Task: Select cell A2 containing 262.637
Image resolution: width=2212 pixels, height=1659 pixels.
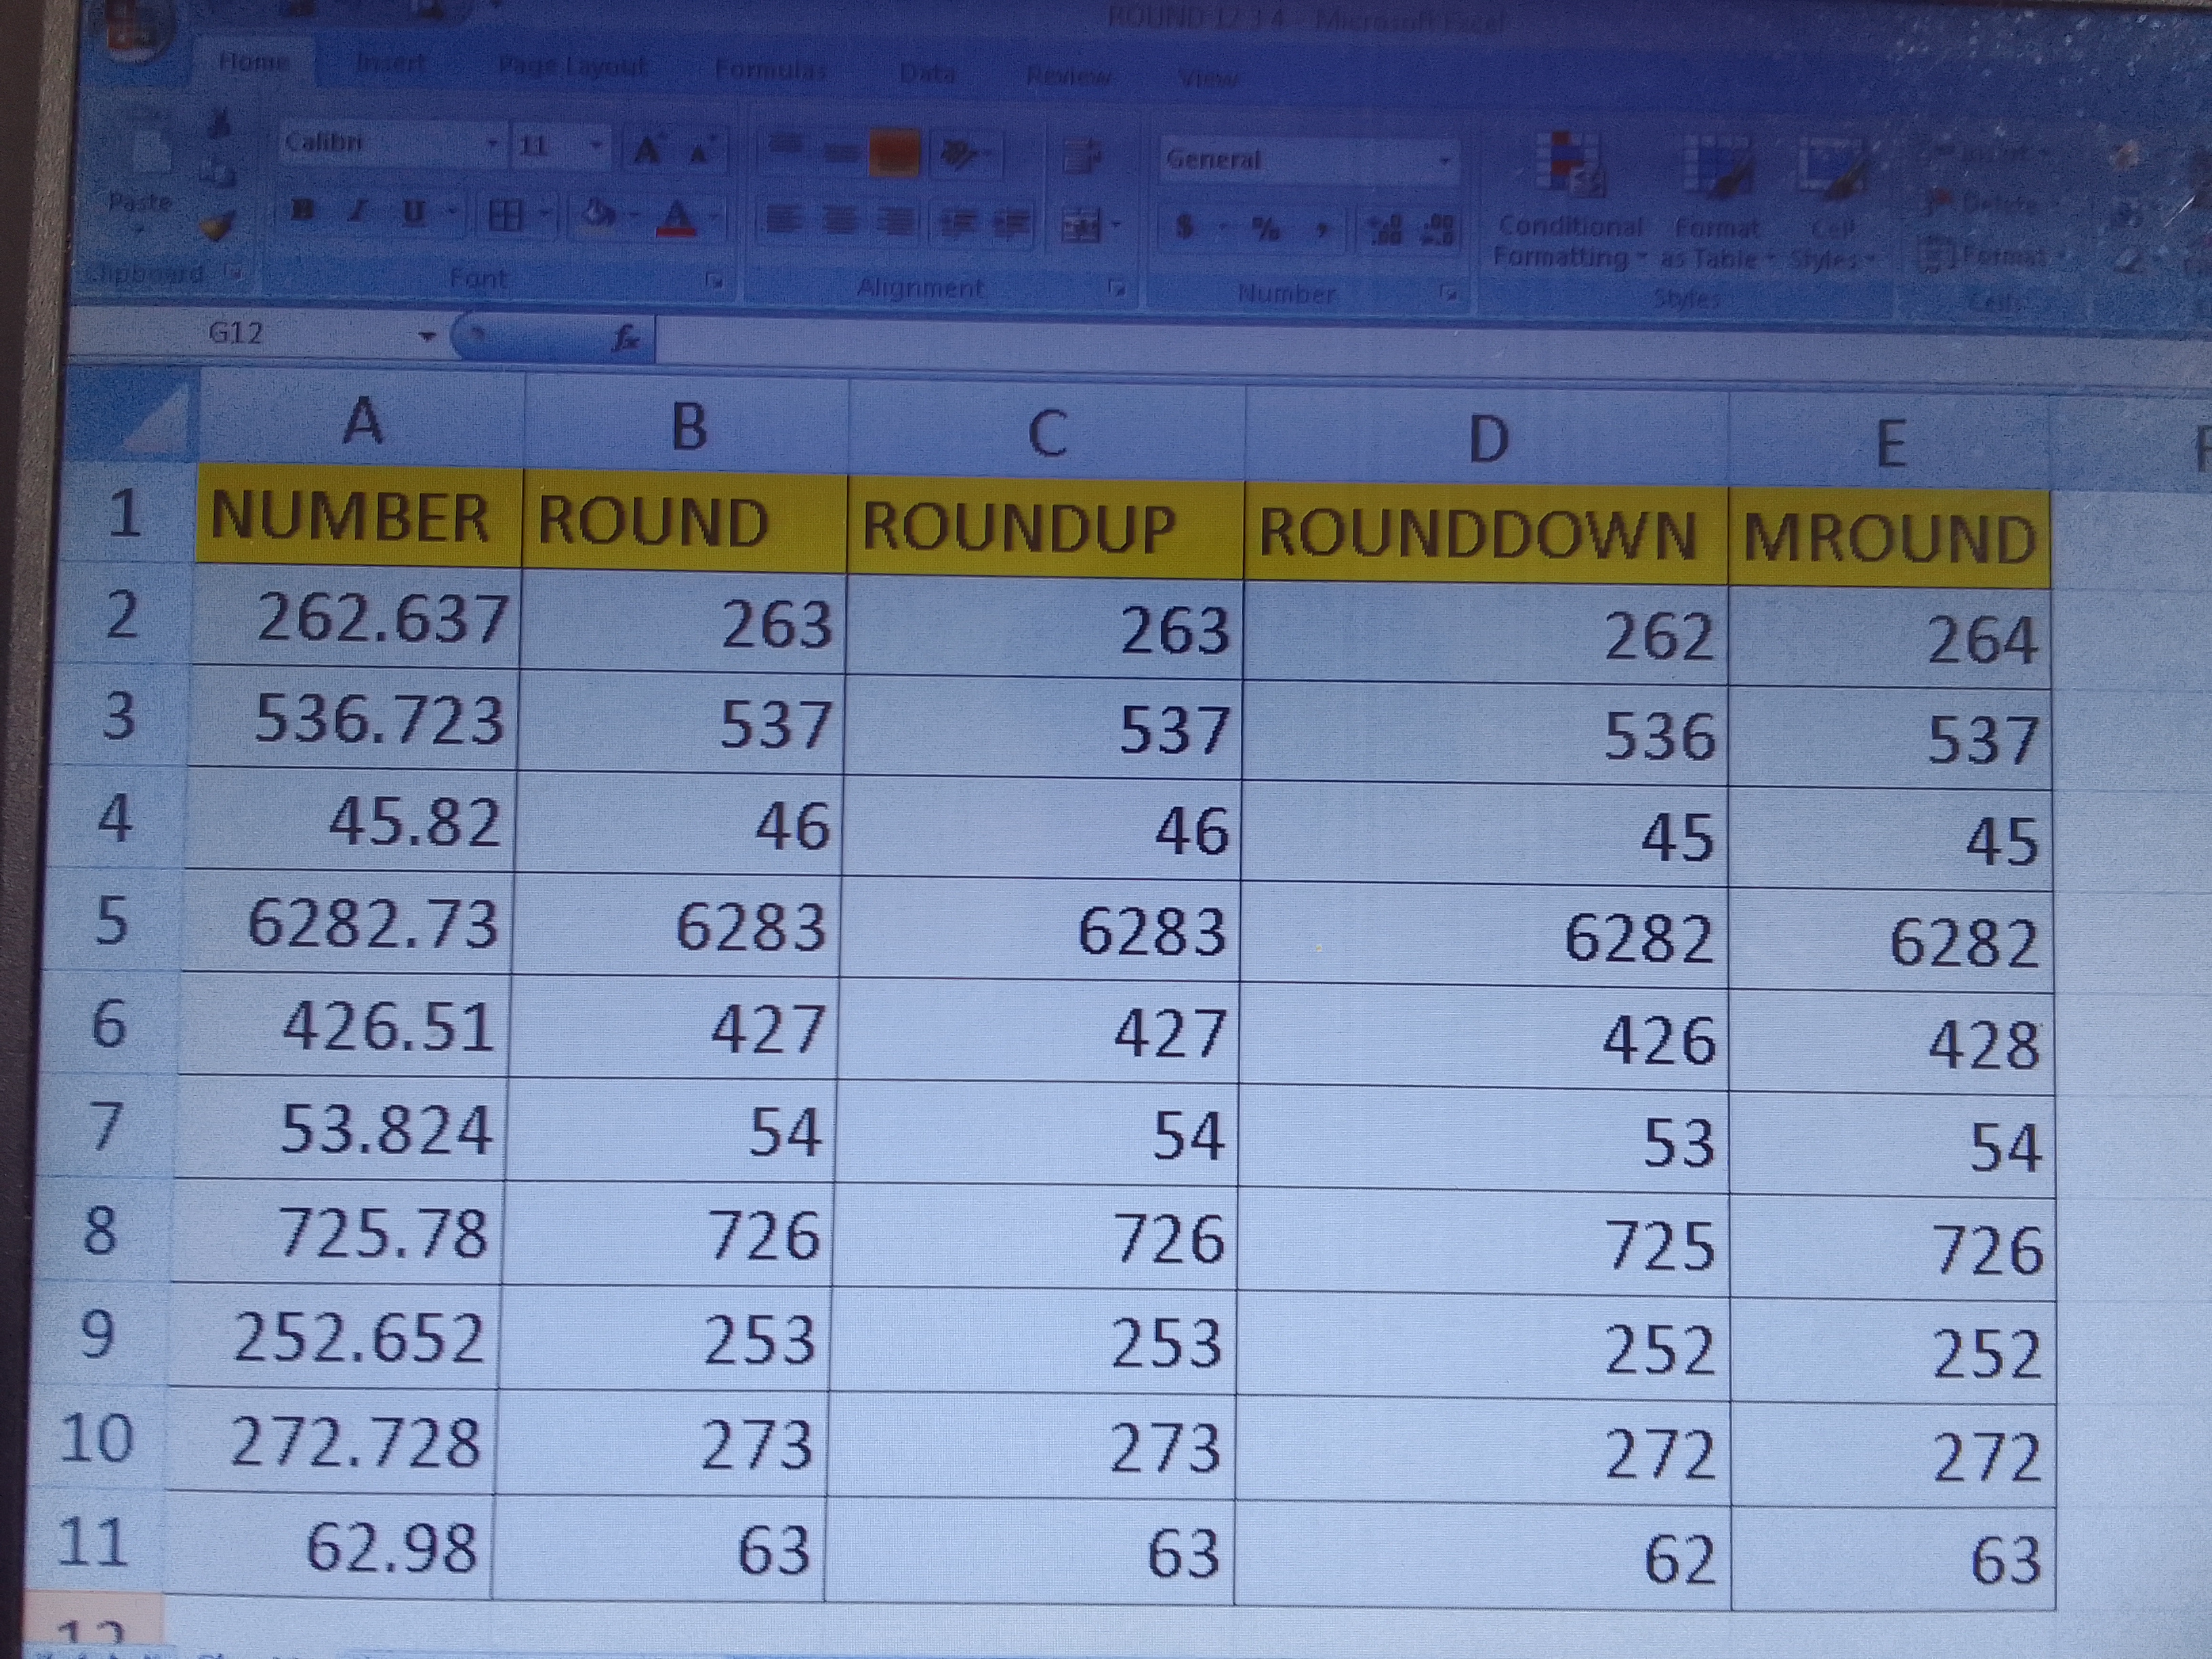Action: tap(356, 617)
